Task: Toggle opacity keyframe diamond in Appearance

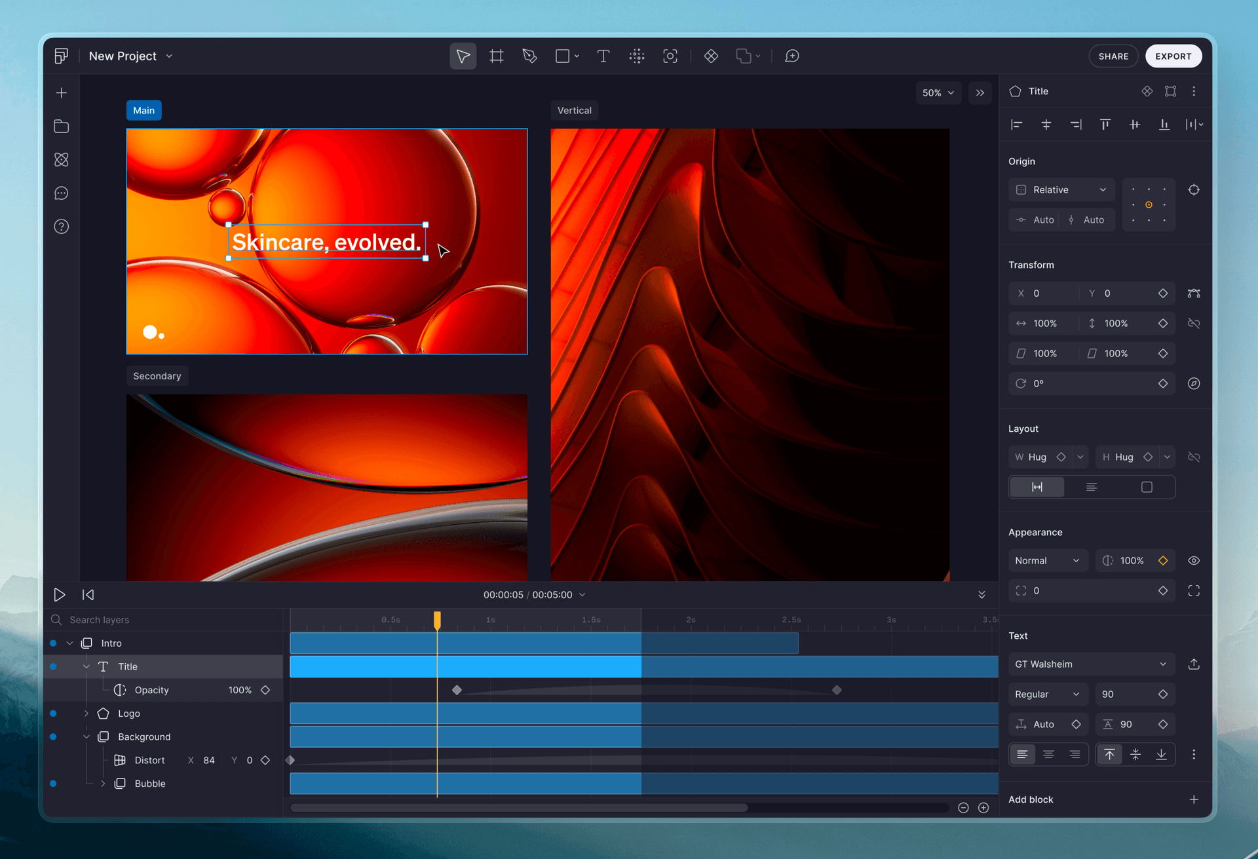Action: click(x=1163, y=561)
